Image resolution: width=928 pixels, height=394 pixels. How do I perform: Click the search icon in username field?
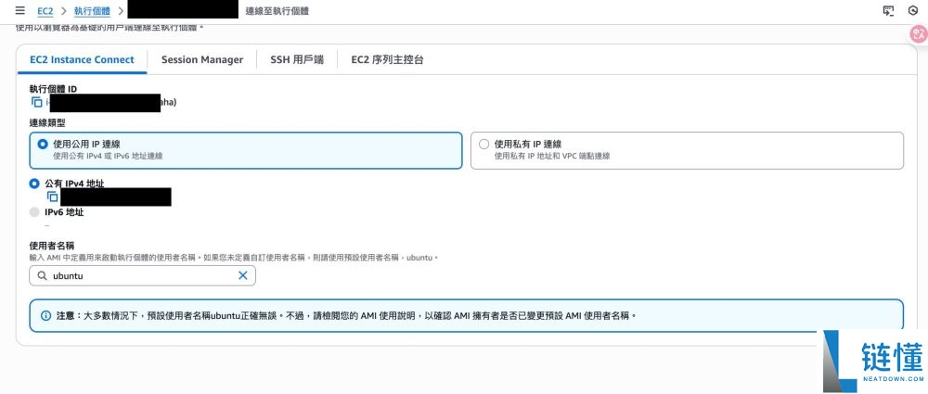point(42,275)
